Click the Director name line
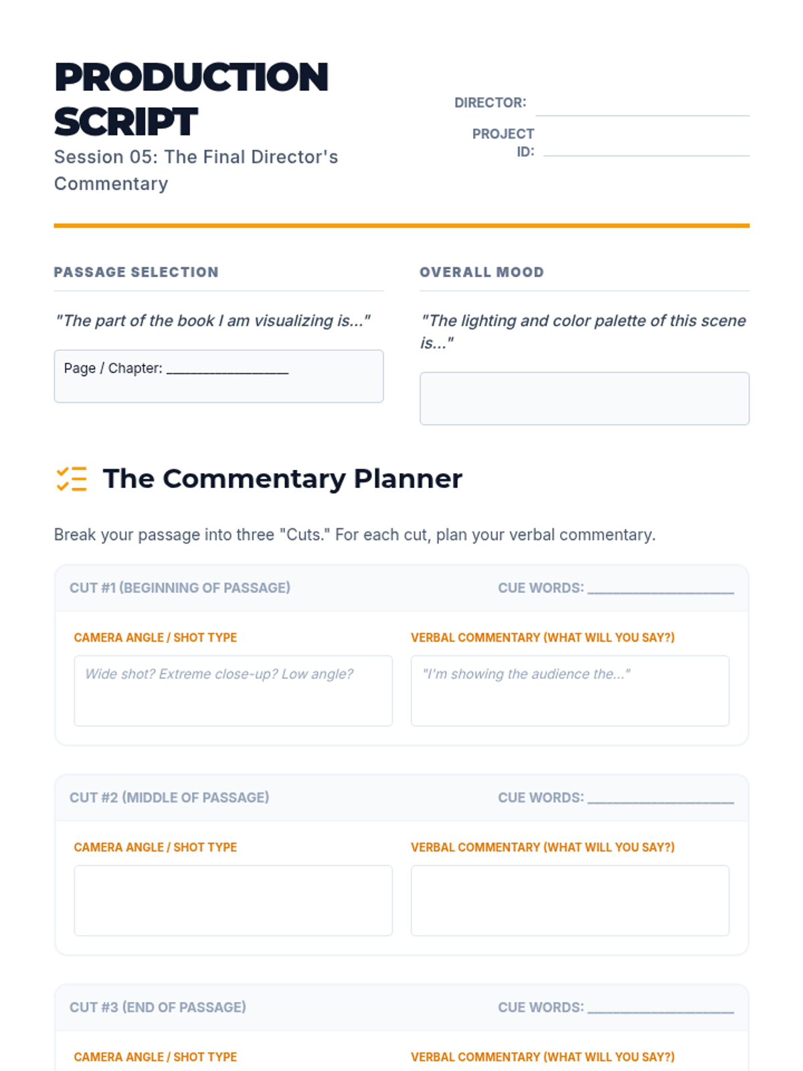This screenshot has width=803, height=1071. (642, 106)
